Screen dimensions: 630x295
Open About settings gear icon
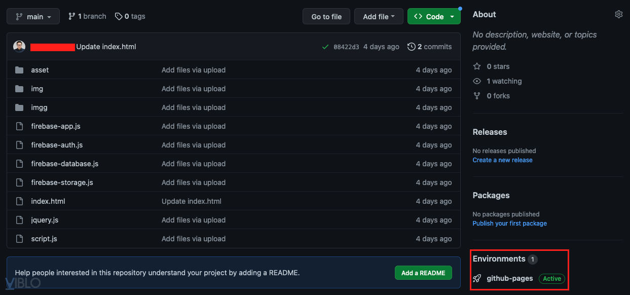[x=618, y=14]
